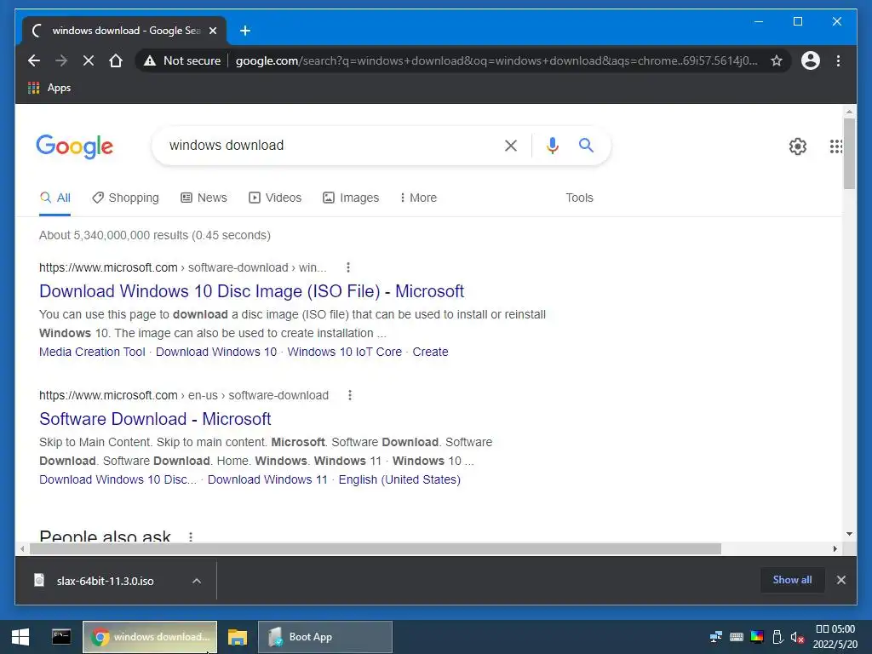Click the Google logo

pos(75,146)
